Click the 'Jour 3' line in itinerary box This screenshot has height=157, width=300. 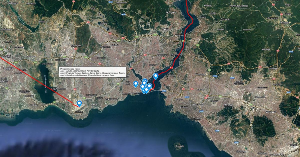click(x=85, y=75)
